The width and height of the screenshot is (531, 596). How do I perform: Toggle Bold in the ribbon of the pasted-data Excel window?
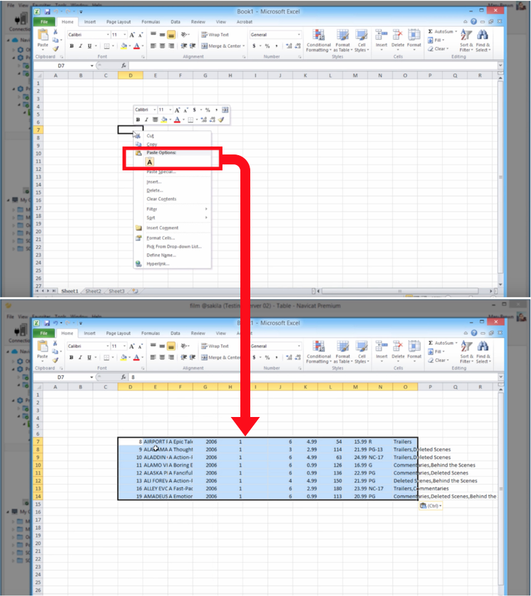click(72, 357)
